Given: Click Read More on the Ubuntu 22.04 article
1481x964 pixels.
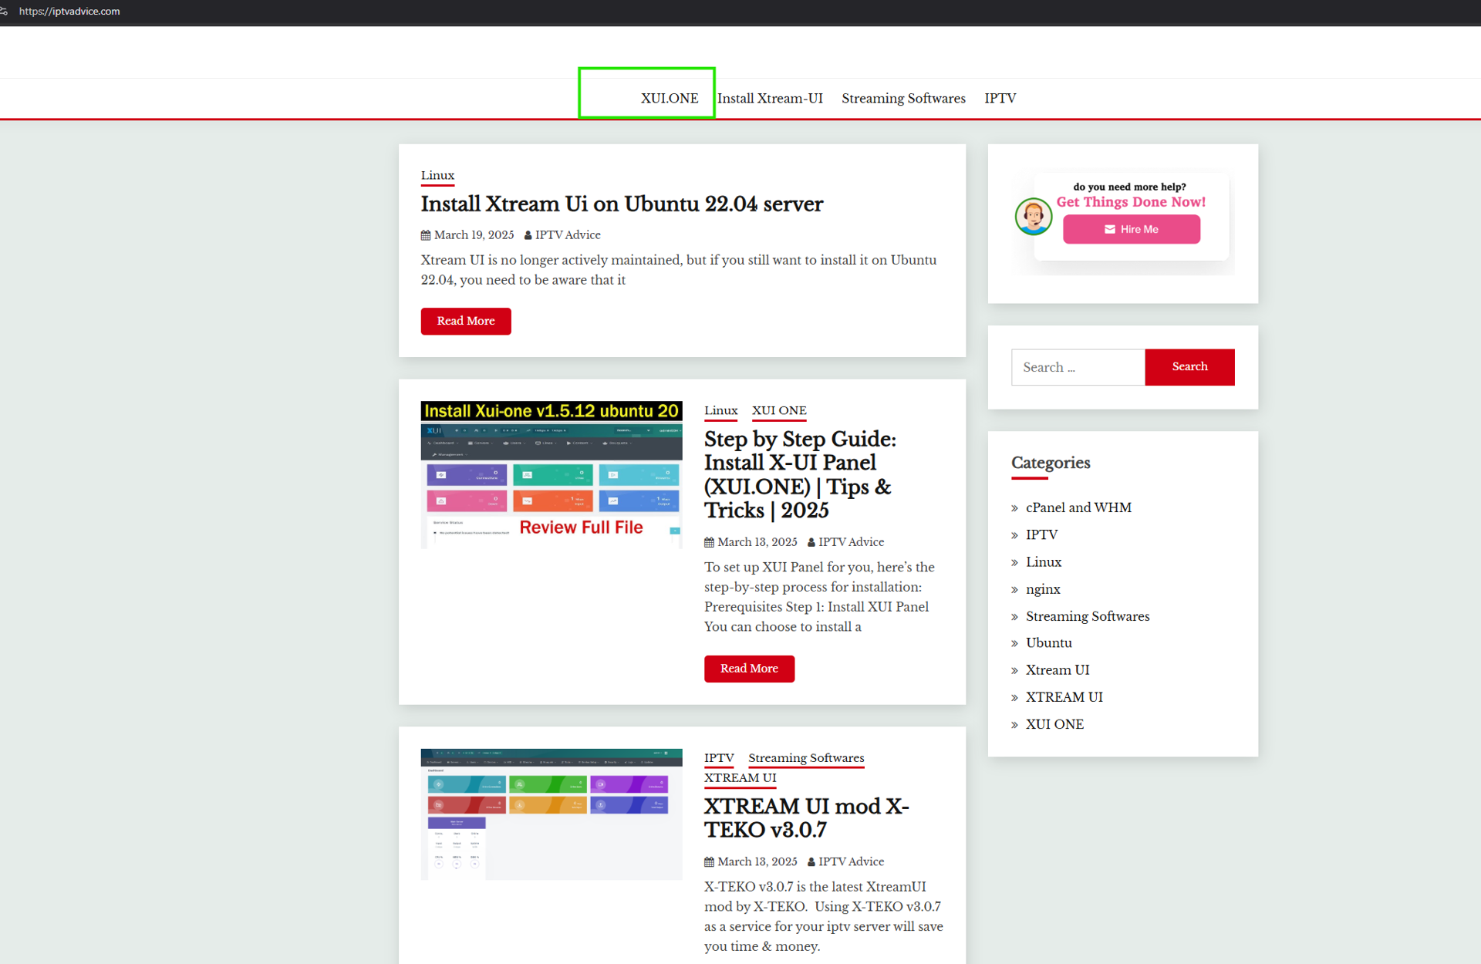Looking at the screenshot, I should coord(466,321).
